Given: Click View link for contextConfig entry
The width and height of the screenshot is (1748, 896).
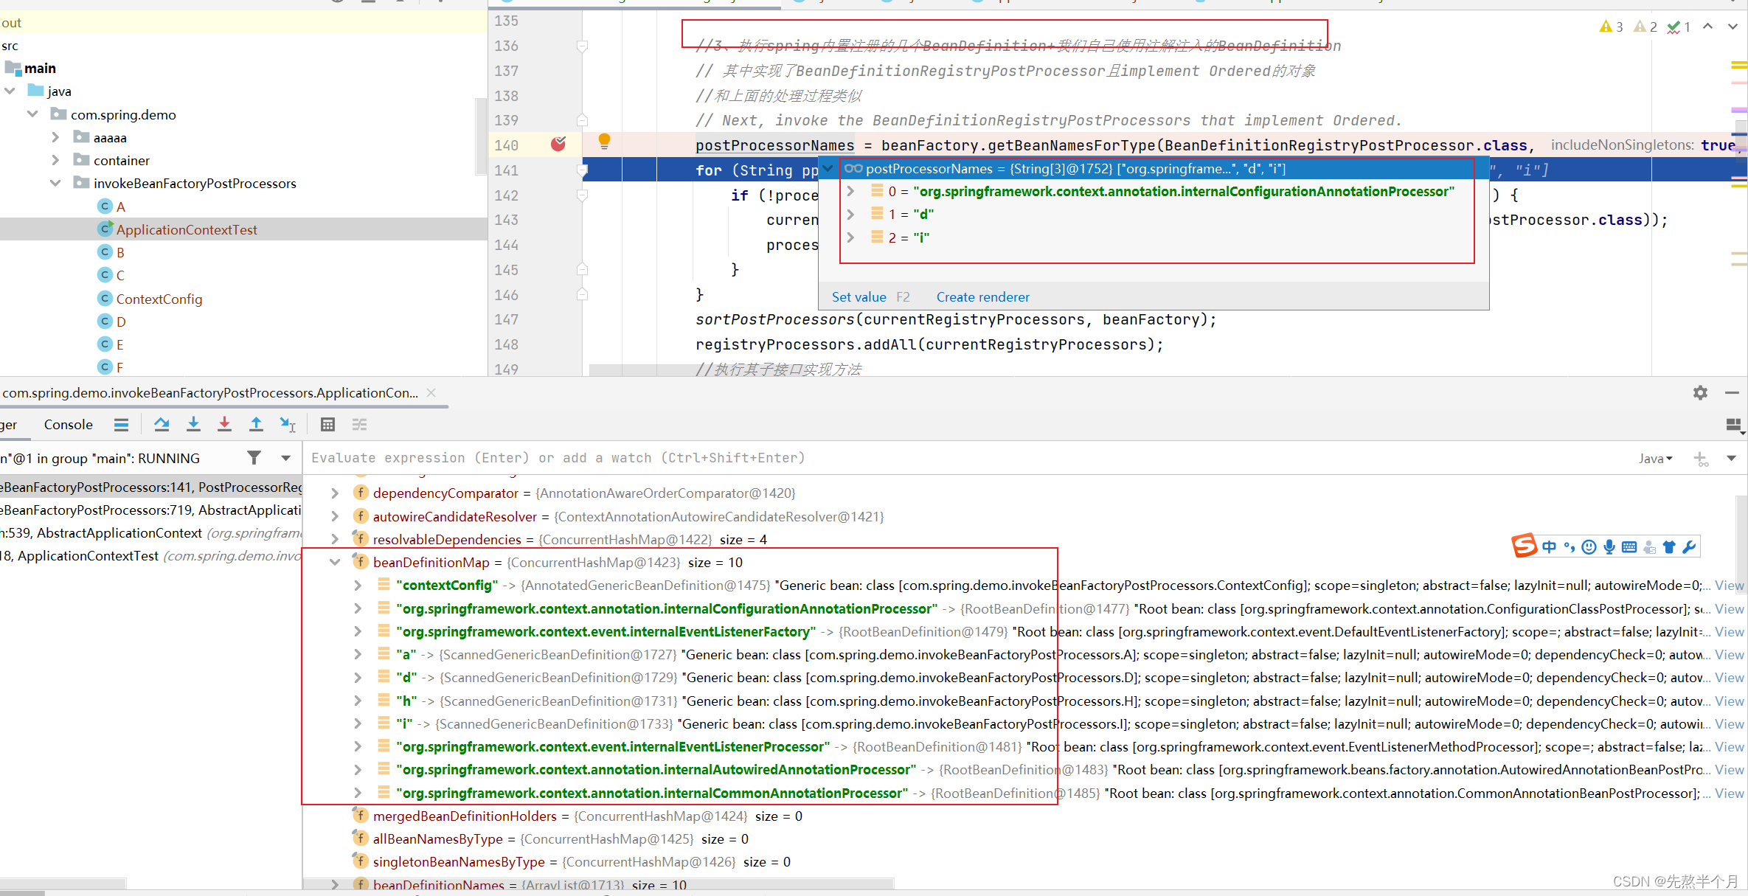Looking at the screenshot, I should point(1729,586).
